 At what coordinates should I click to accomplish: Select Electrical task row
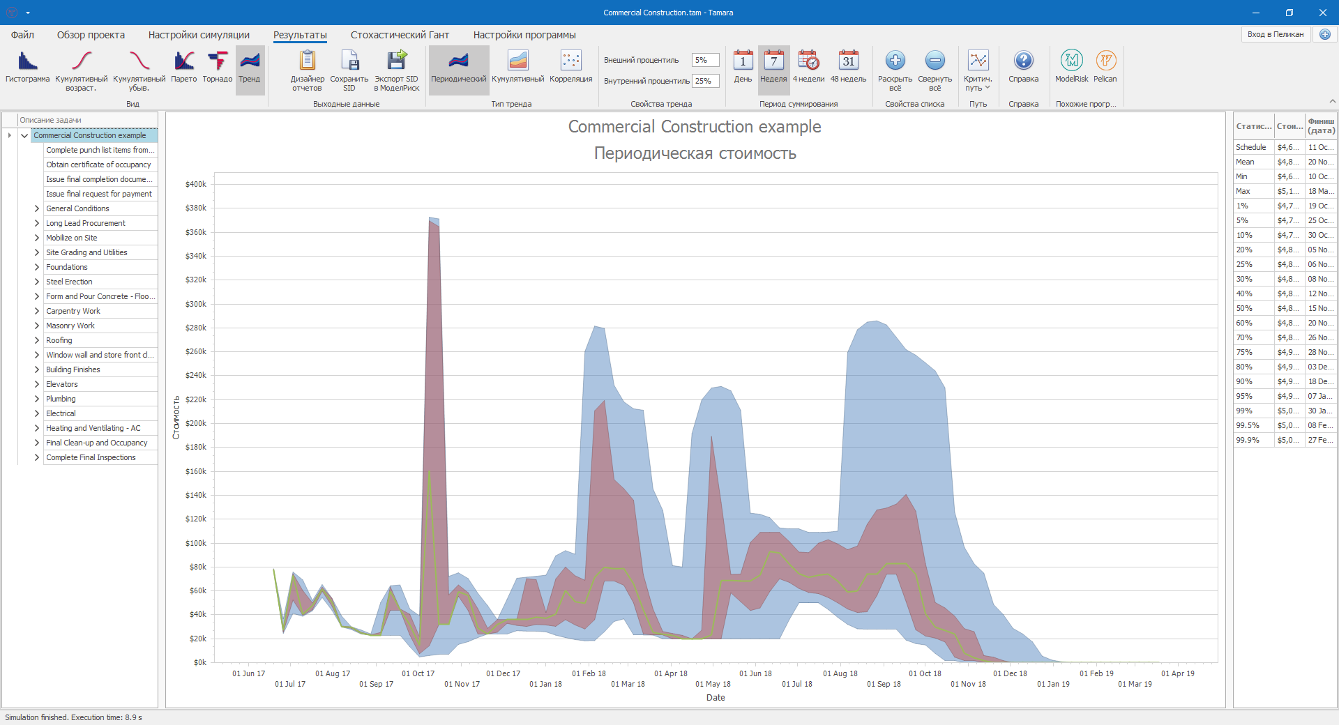[x=100, y=413]
